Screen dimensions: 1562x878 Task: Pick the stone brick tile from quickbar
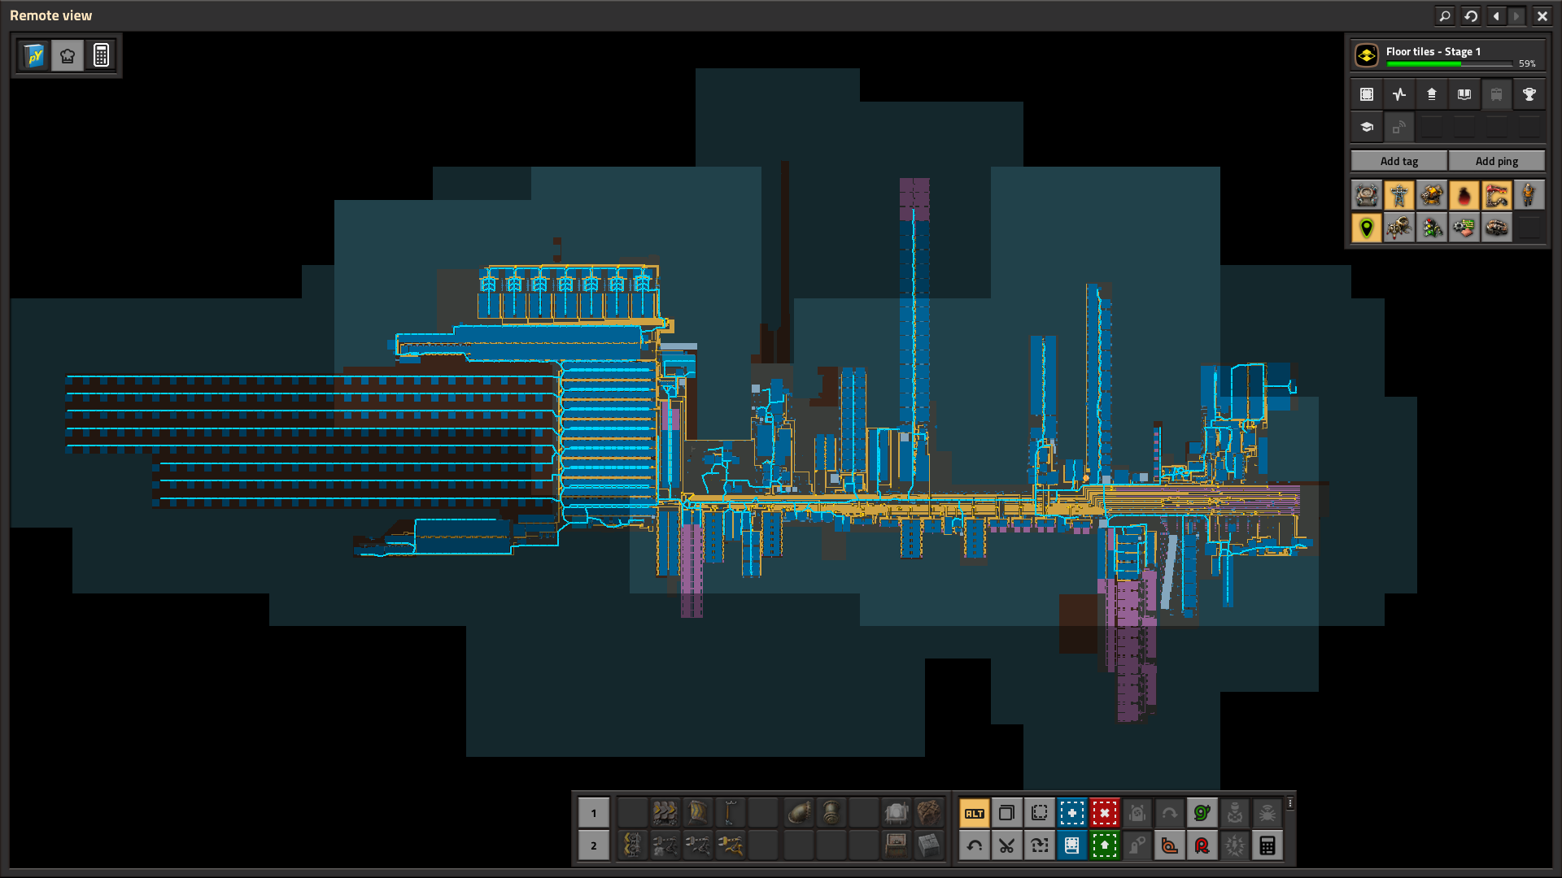(x=929, y=845)
